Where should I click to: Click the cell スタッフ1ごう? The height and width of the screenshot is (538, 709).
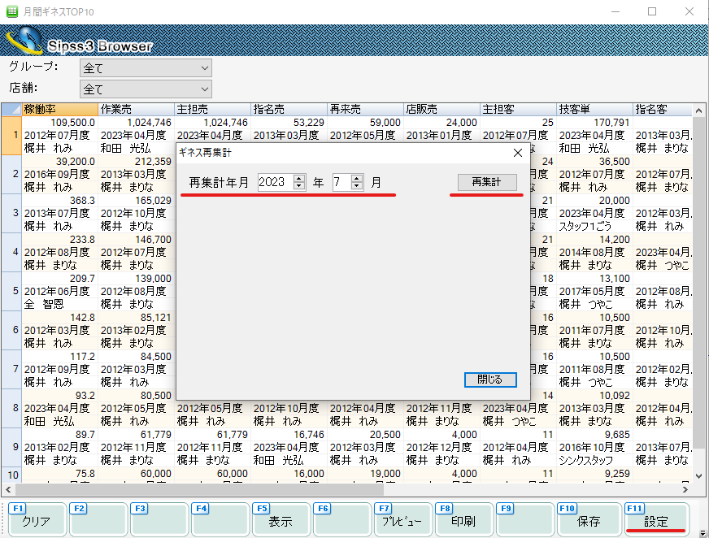pyautogui.click(x=594, y=226)
